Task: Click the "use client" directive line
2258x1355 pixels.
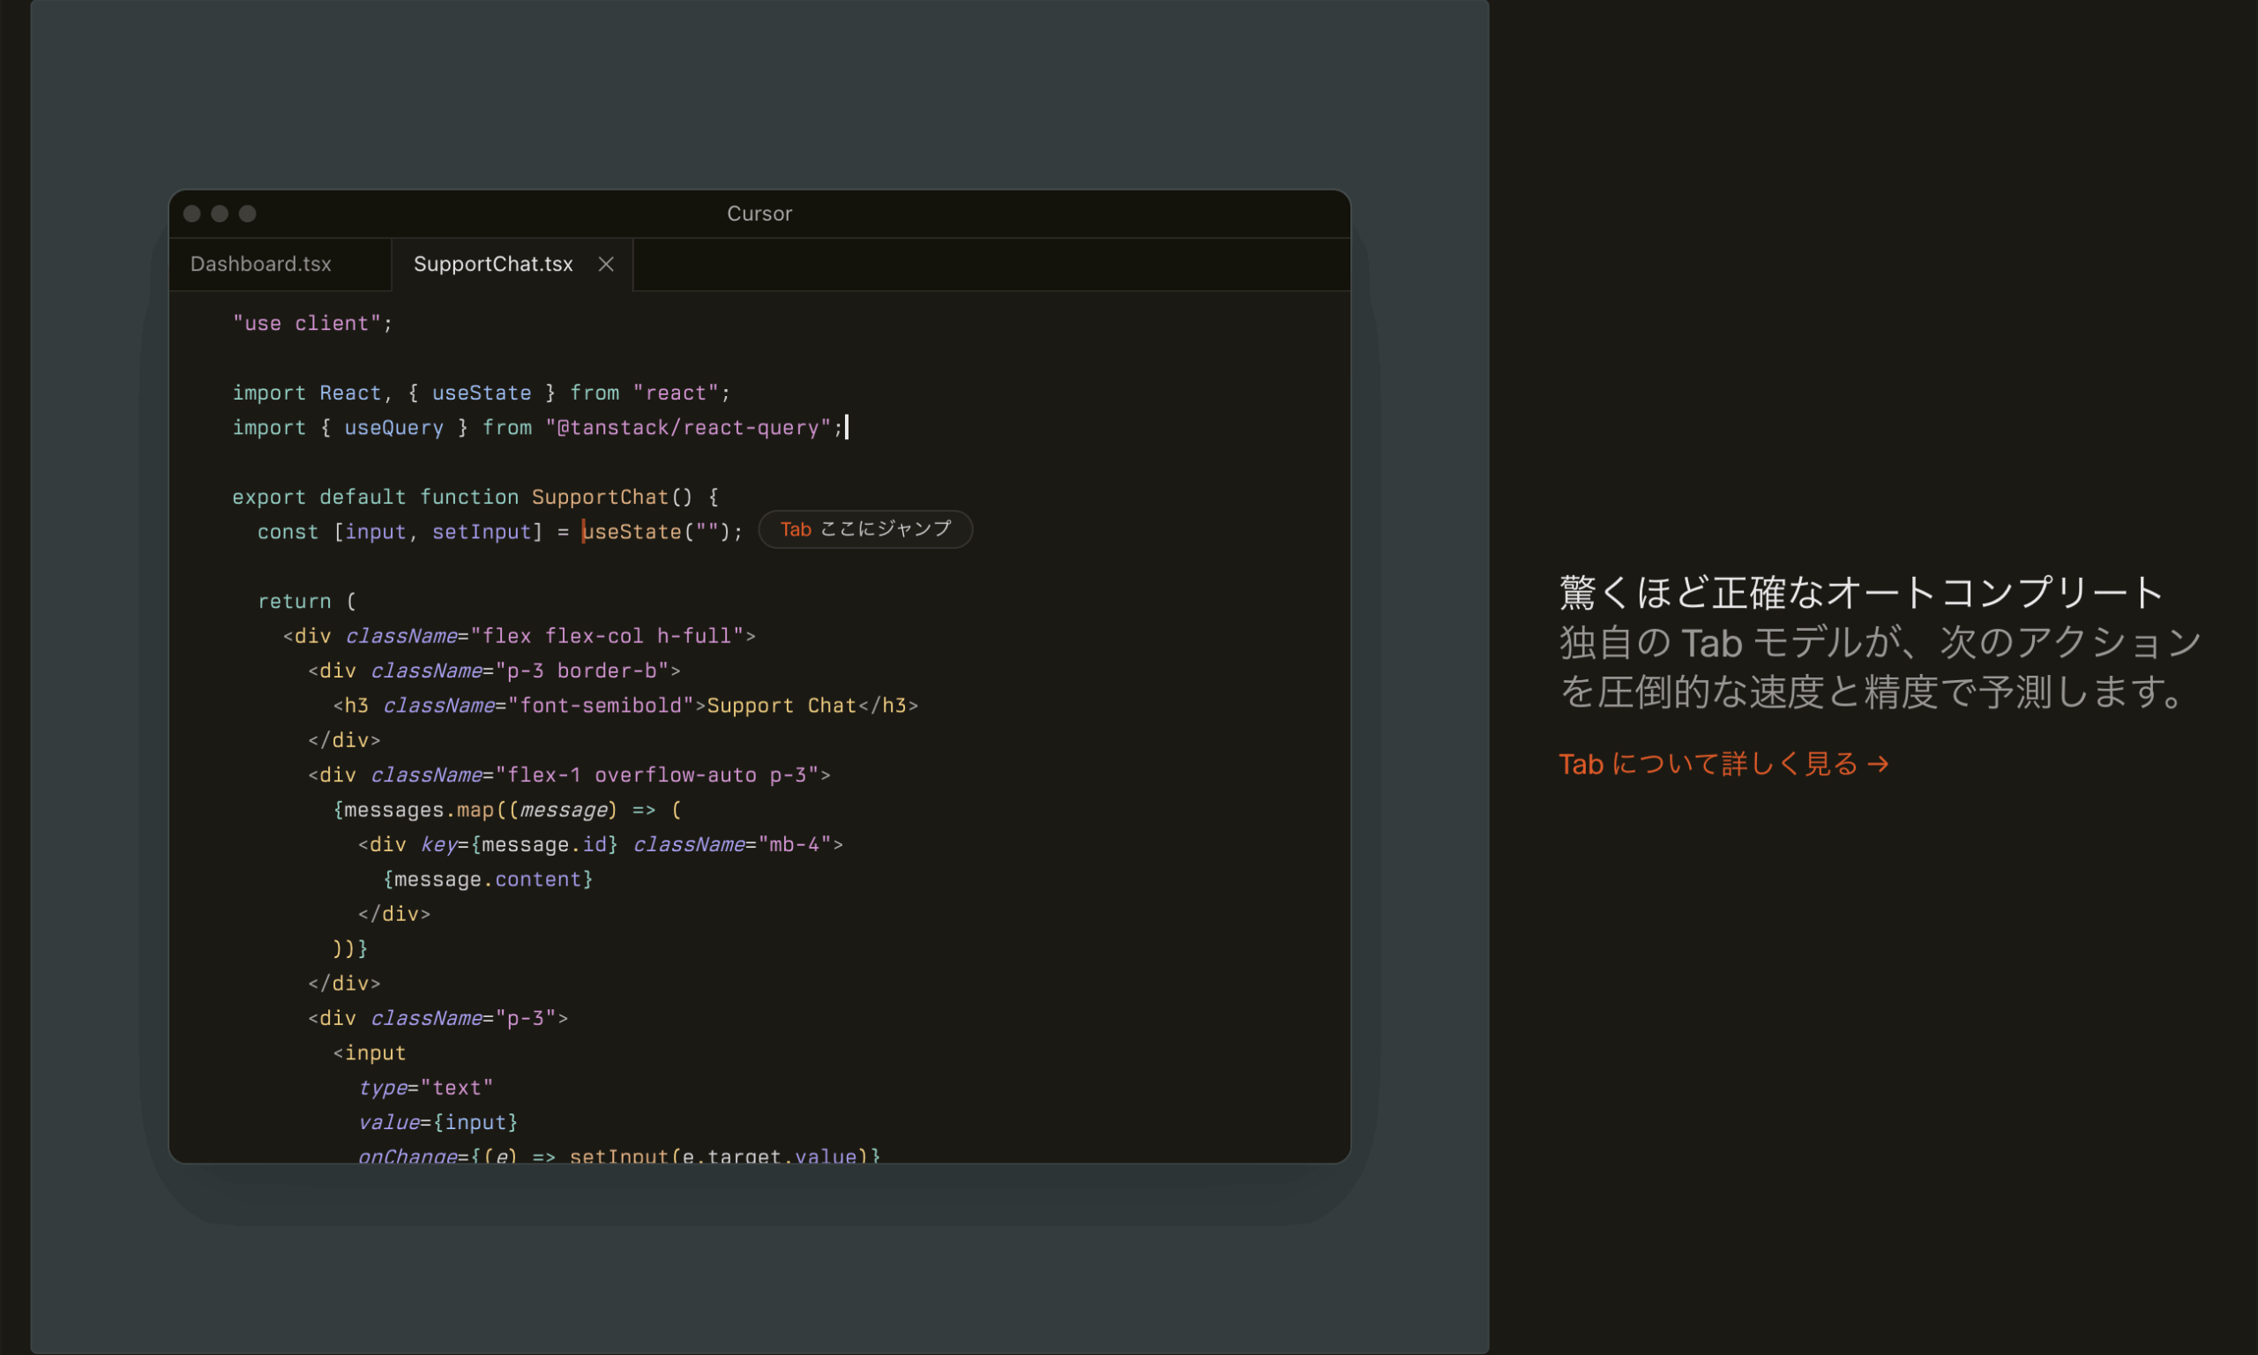Action: pos(312,323)
